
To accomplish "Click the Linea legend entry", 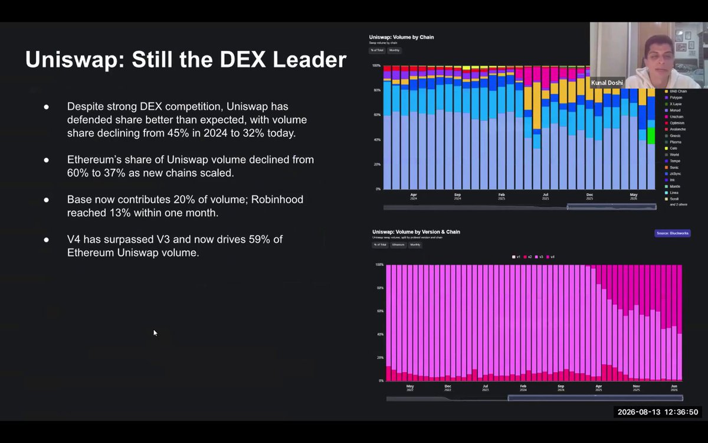I will coord(673,193).
